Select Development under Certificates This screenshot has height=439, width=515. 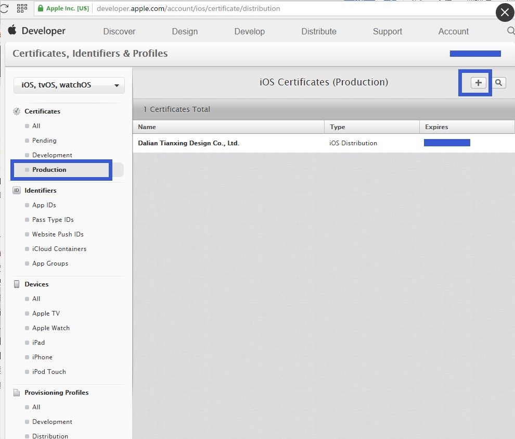tap(52, 155)
